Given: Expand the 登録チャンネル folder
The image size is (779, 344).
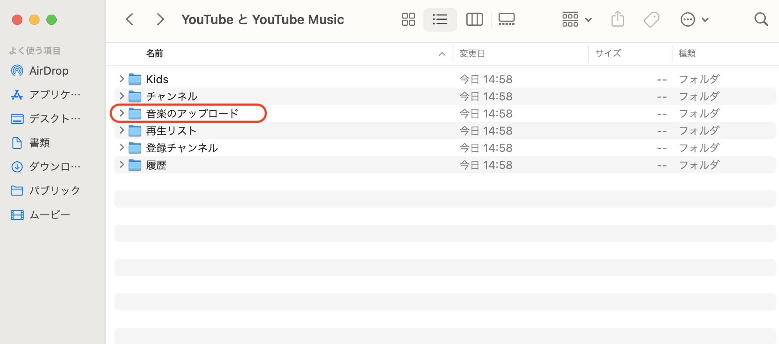Looking at the screenshot, I should coord(122,148).
